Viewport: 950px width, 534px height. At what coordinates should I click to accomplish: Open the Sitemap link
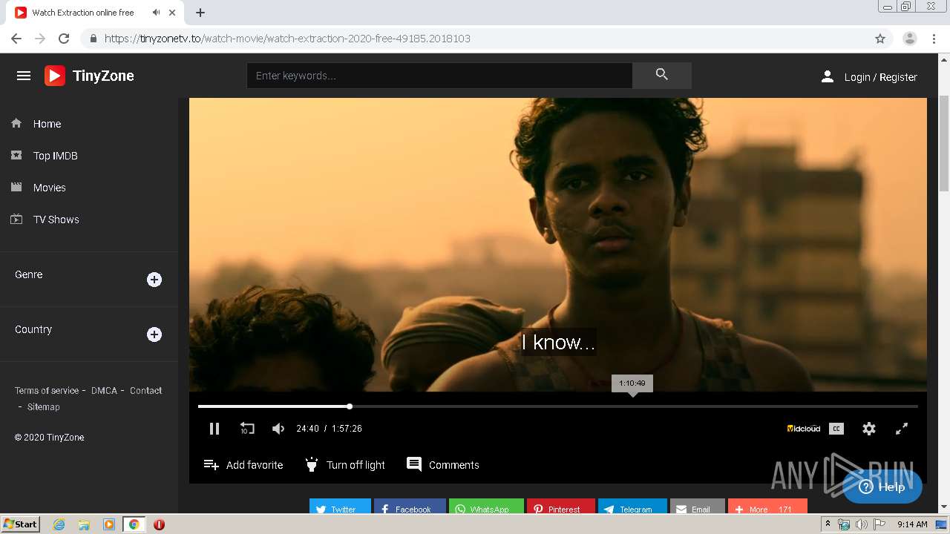43,406
